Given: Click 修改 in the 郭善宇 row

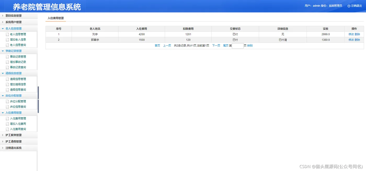Looking at the screenshot, I should click(351, 40).
